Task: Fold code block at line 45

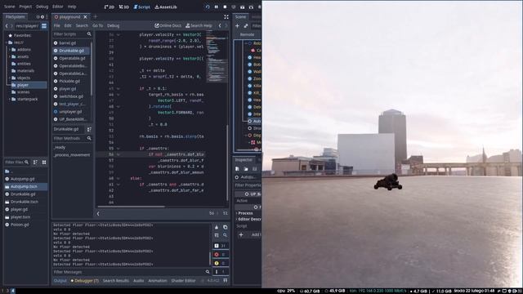Action: click(x=118, y=89)
